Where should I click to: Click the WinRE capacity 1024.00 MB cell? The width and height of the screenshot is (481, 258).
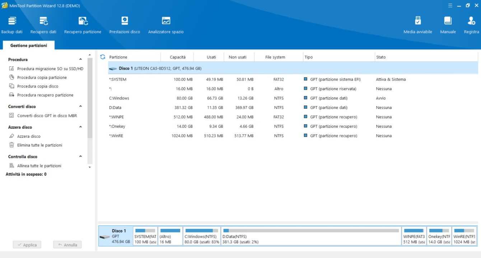[x=181, y=136]
